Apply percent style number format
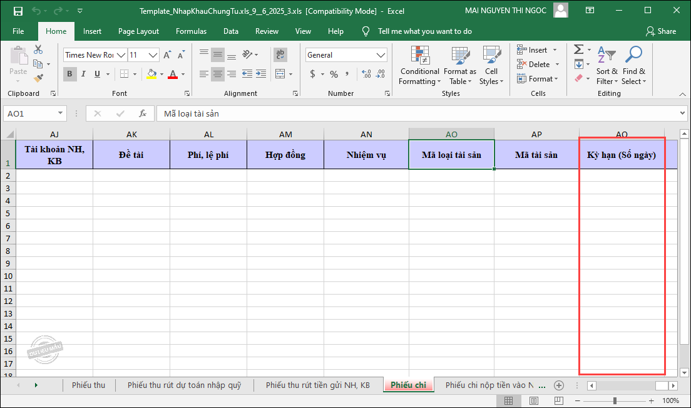The image size is (691, 408). tap(334, 74)
